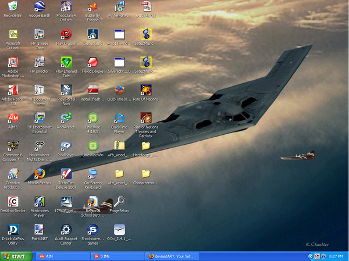Viewport: 349px width, 261px height.
Task: Select the Microsoft Outlook desktop icon
Action: (13, 34)
